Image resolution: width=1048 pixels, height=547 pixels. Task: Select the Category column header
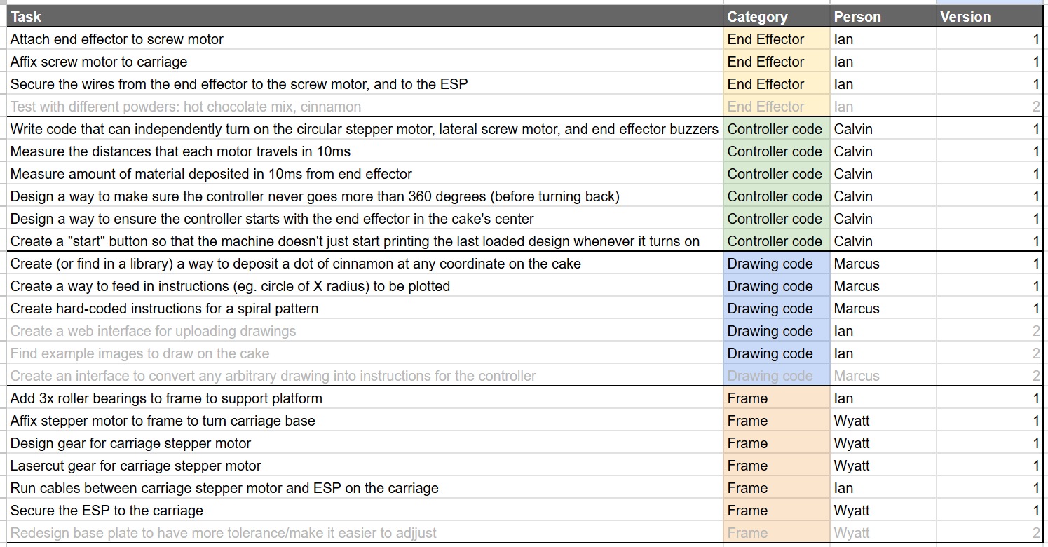pos(776,17)
